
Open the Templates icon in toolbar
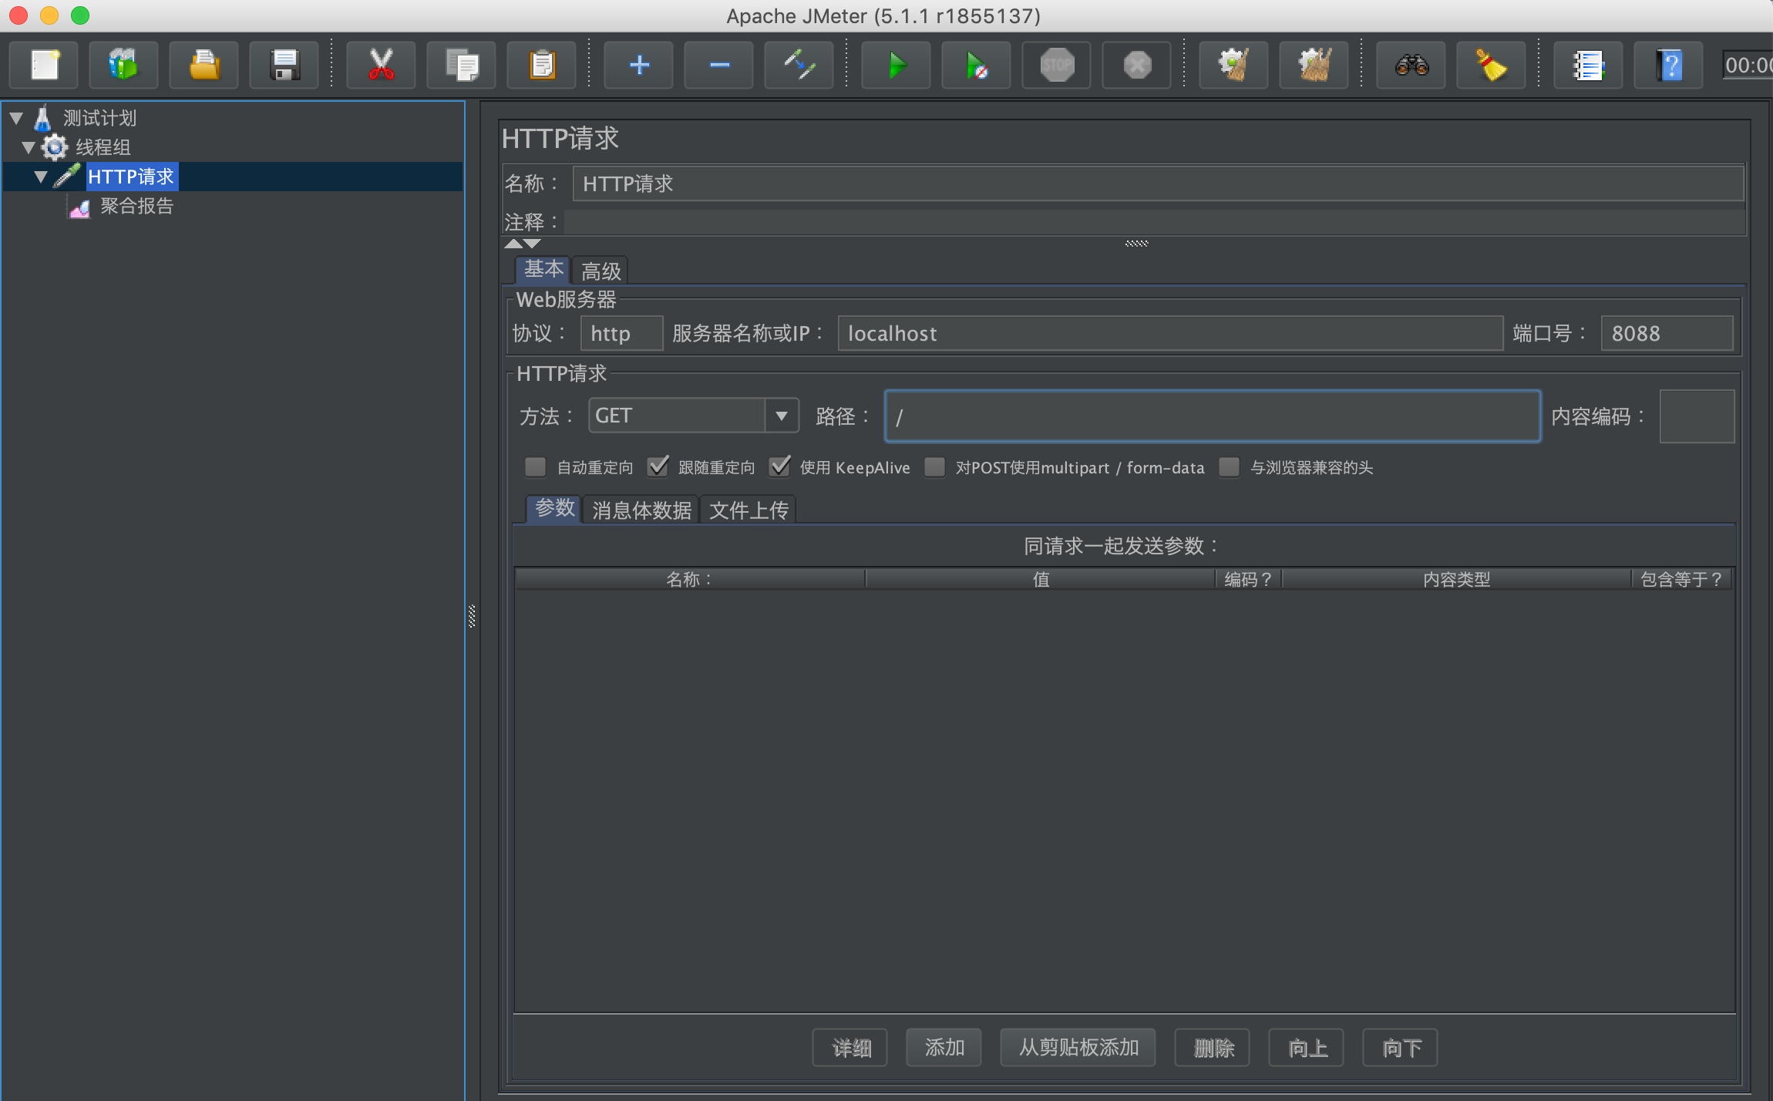coord(123,66)
